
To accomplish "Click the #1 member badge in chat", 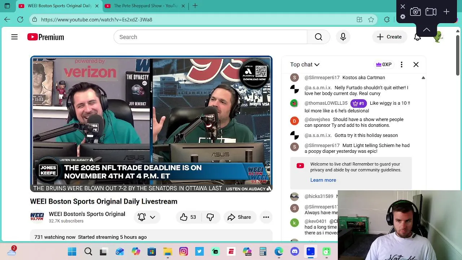I will click(x=358, y=103).
